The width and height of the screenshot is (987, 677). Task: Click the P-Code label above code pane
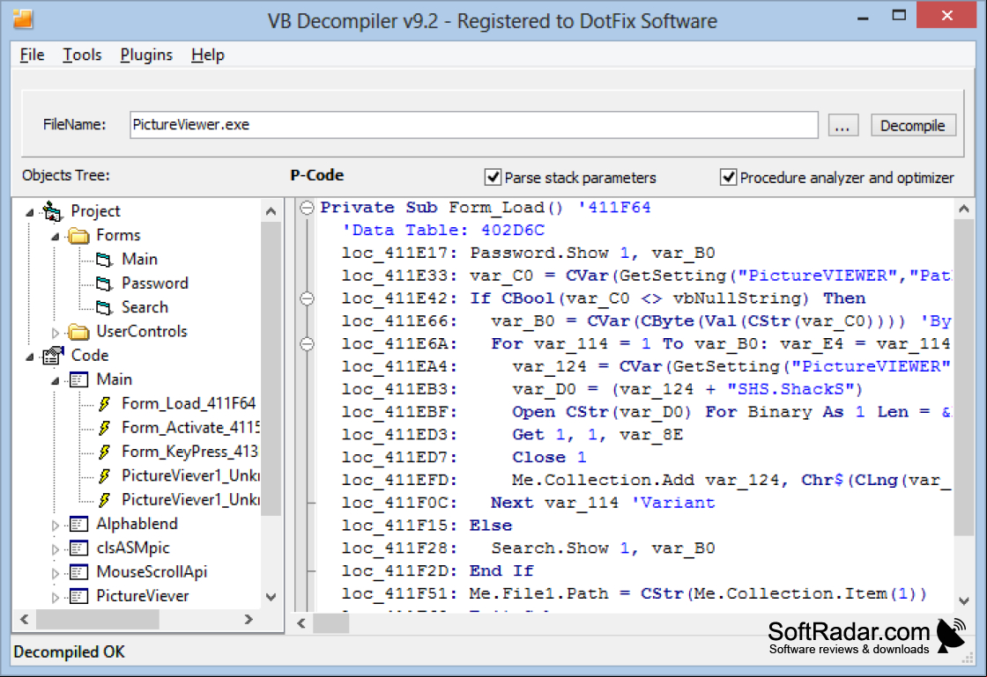pos(316,175)
